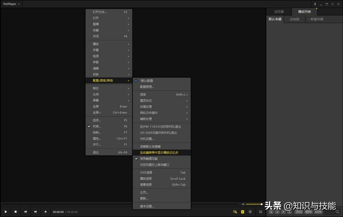Toggle the playlist panel hamburger icon
This screenshot has height=217, width=343.
coord(261,212)
